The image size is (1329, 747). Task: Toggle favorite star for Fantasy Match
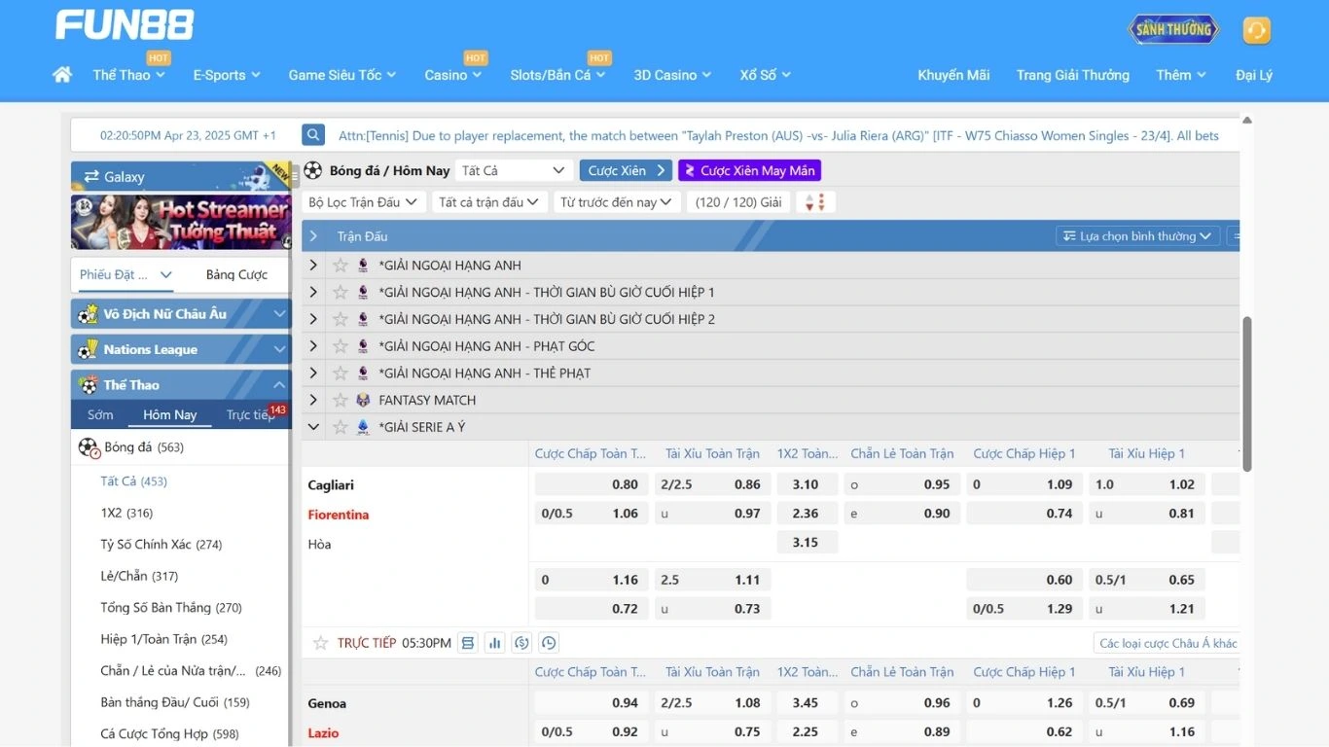pos(341,400)
